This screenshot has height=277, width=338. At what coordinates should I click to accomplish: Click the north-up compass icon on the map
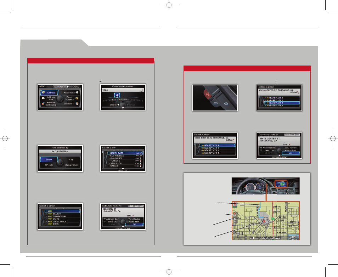(235, 204)
